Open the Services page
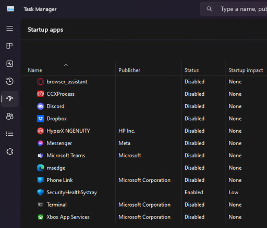267x228 pixels. click(x=10, y=151)
